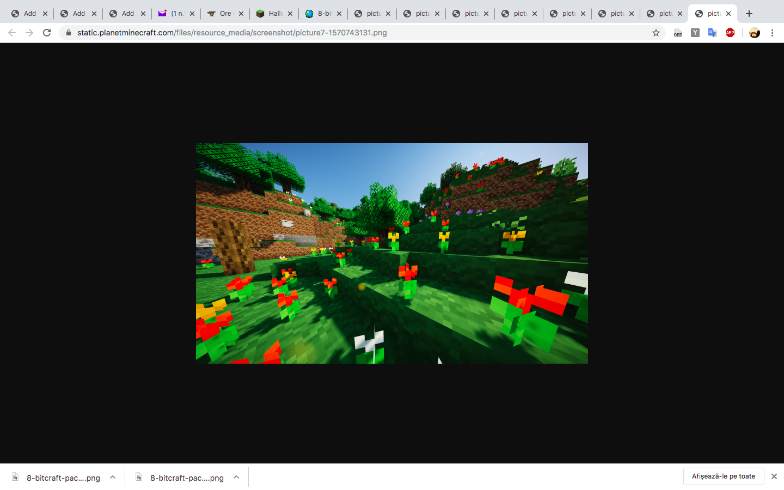Open a new tab with the plus button
This screenshot has height=490, width=784.
pyautogui.click(x=749, y=14)
